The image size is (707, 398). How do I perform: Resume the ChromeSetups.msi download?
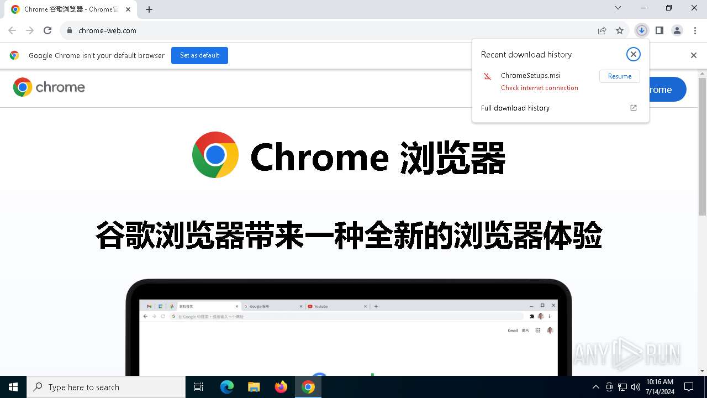620,76
